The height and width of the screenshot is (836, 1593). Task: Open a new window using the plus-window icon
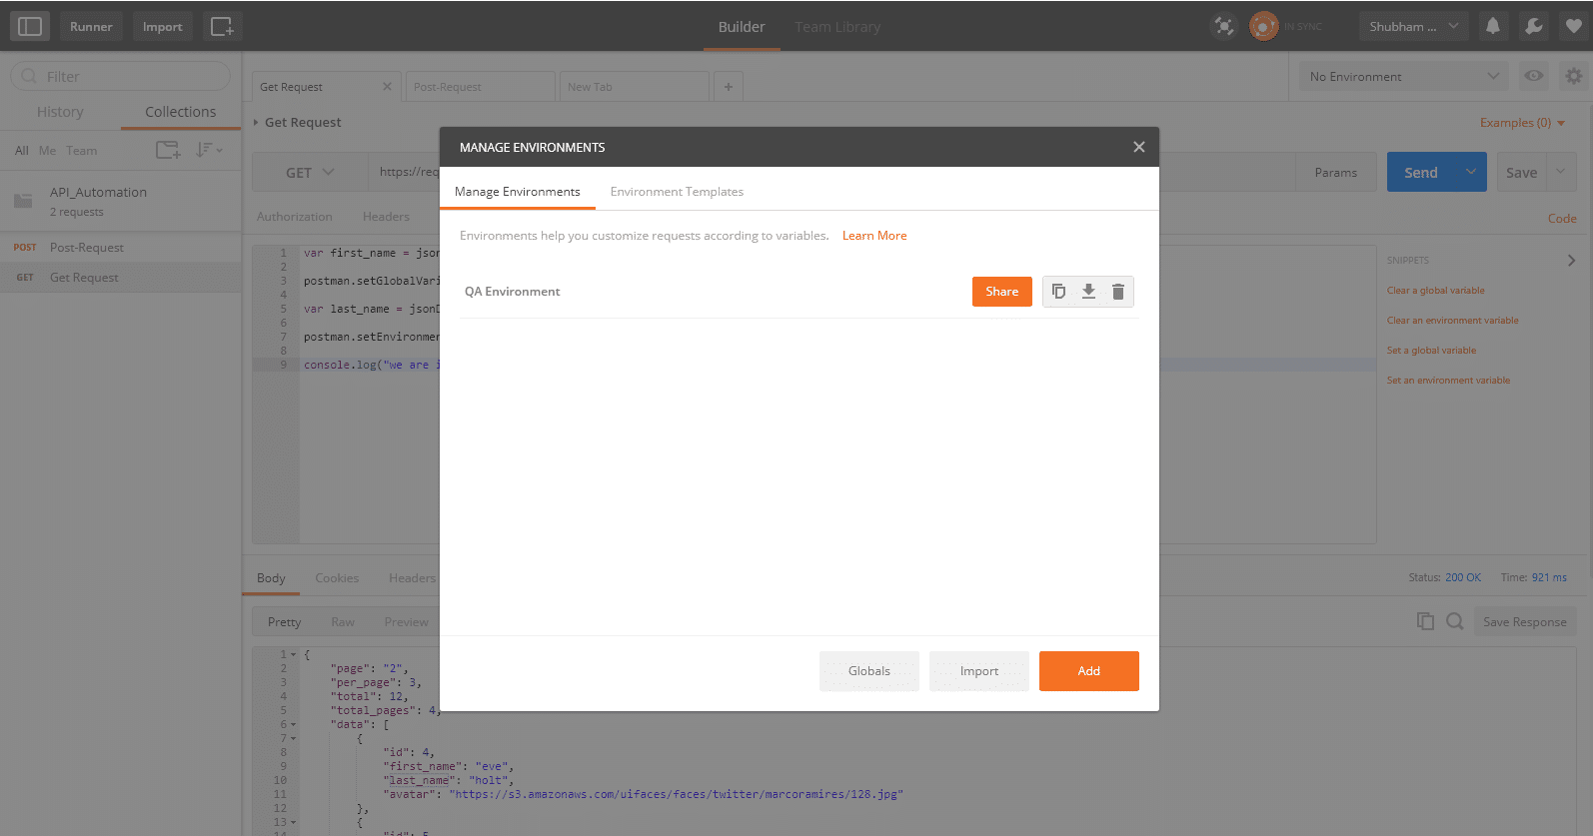coord(222,26)
